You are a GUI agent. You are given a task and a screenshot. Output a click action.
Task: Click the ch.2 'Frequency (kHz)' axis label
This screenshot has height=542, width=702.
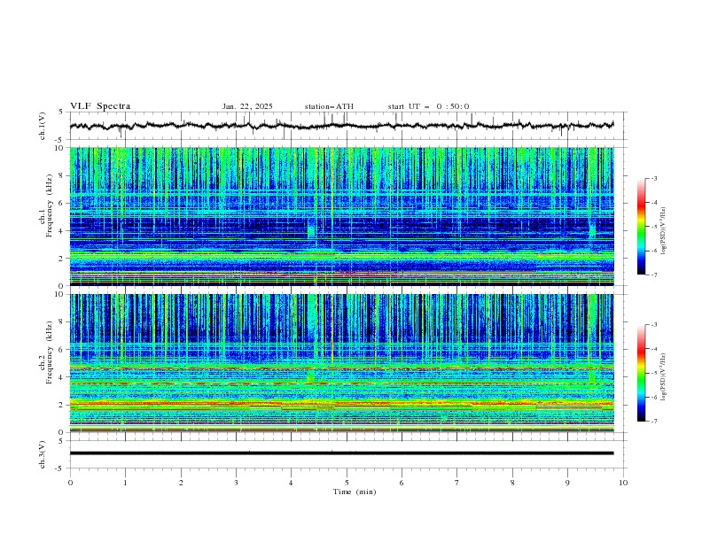coord(50,352)
